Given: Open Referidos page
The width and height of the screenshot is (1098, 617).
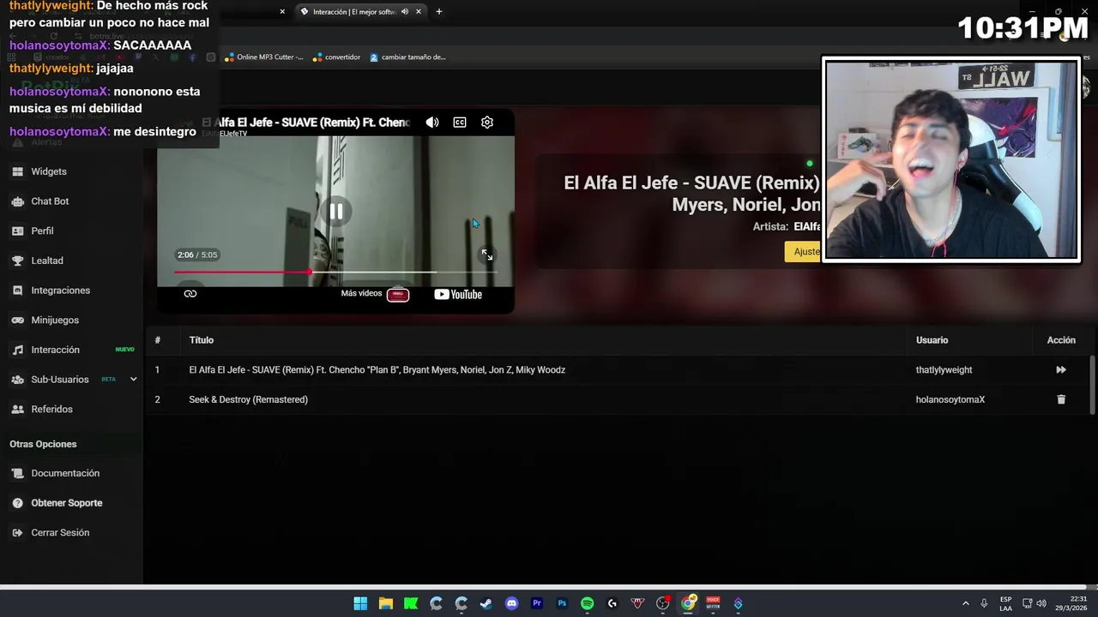Looking at the screenshot, I should point(51,410).
